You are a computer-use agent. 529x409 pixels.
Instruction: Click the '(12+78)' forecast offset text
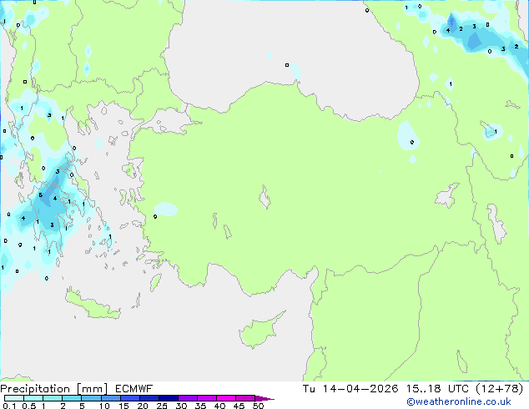pyautogui.click(x=500, y=389)
